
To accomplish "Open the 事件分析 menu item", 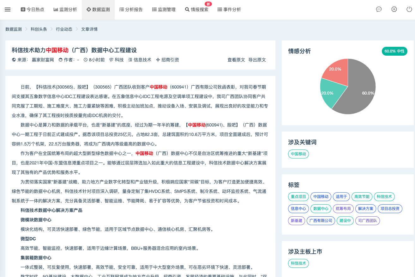I will [x=229, y=9].
